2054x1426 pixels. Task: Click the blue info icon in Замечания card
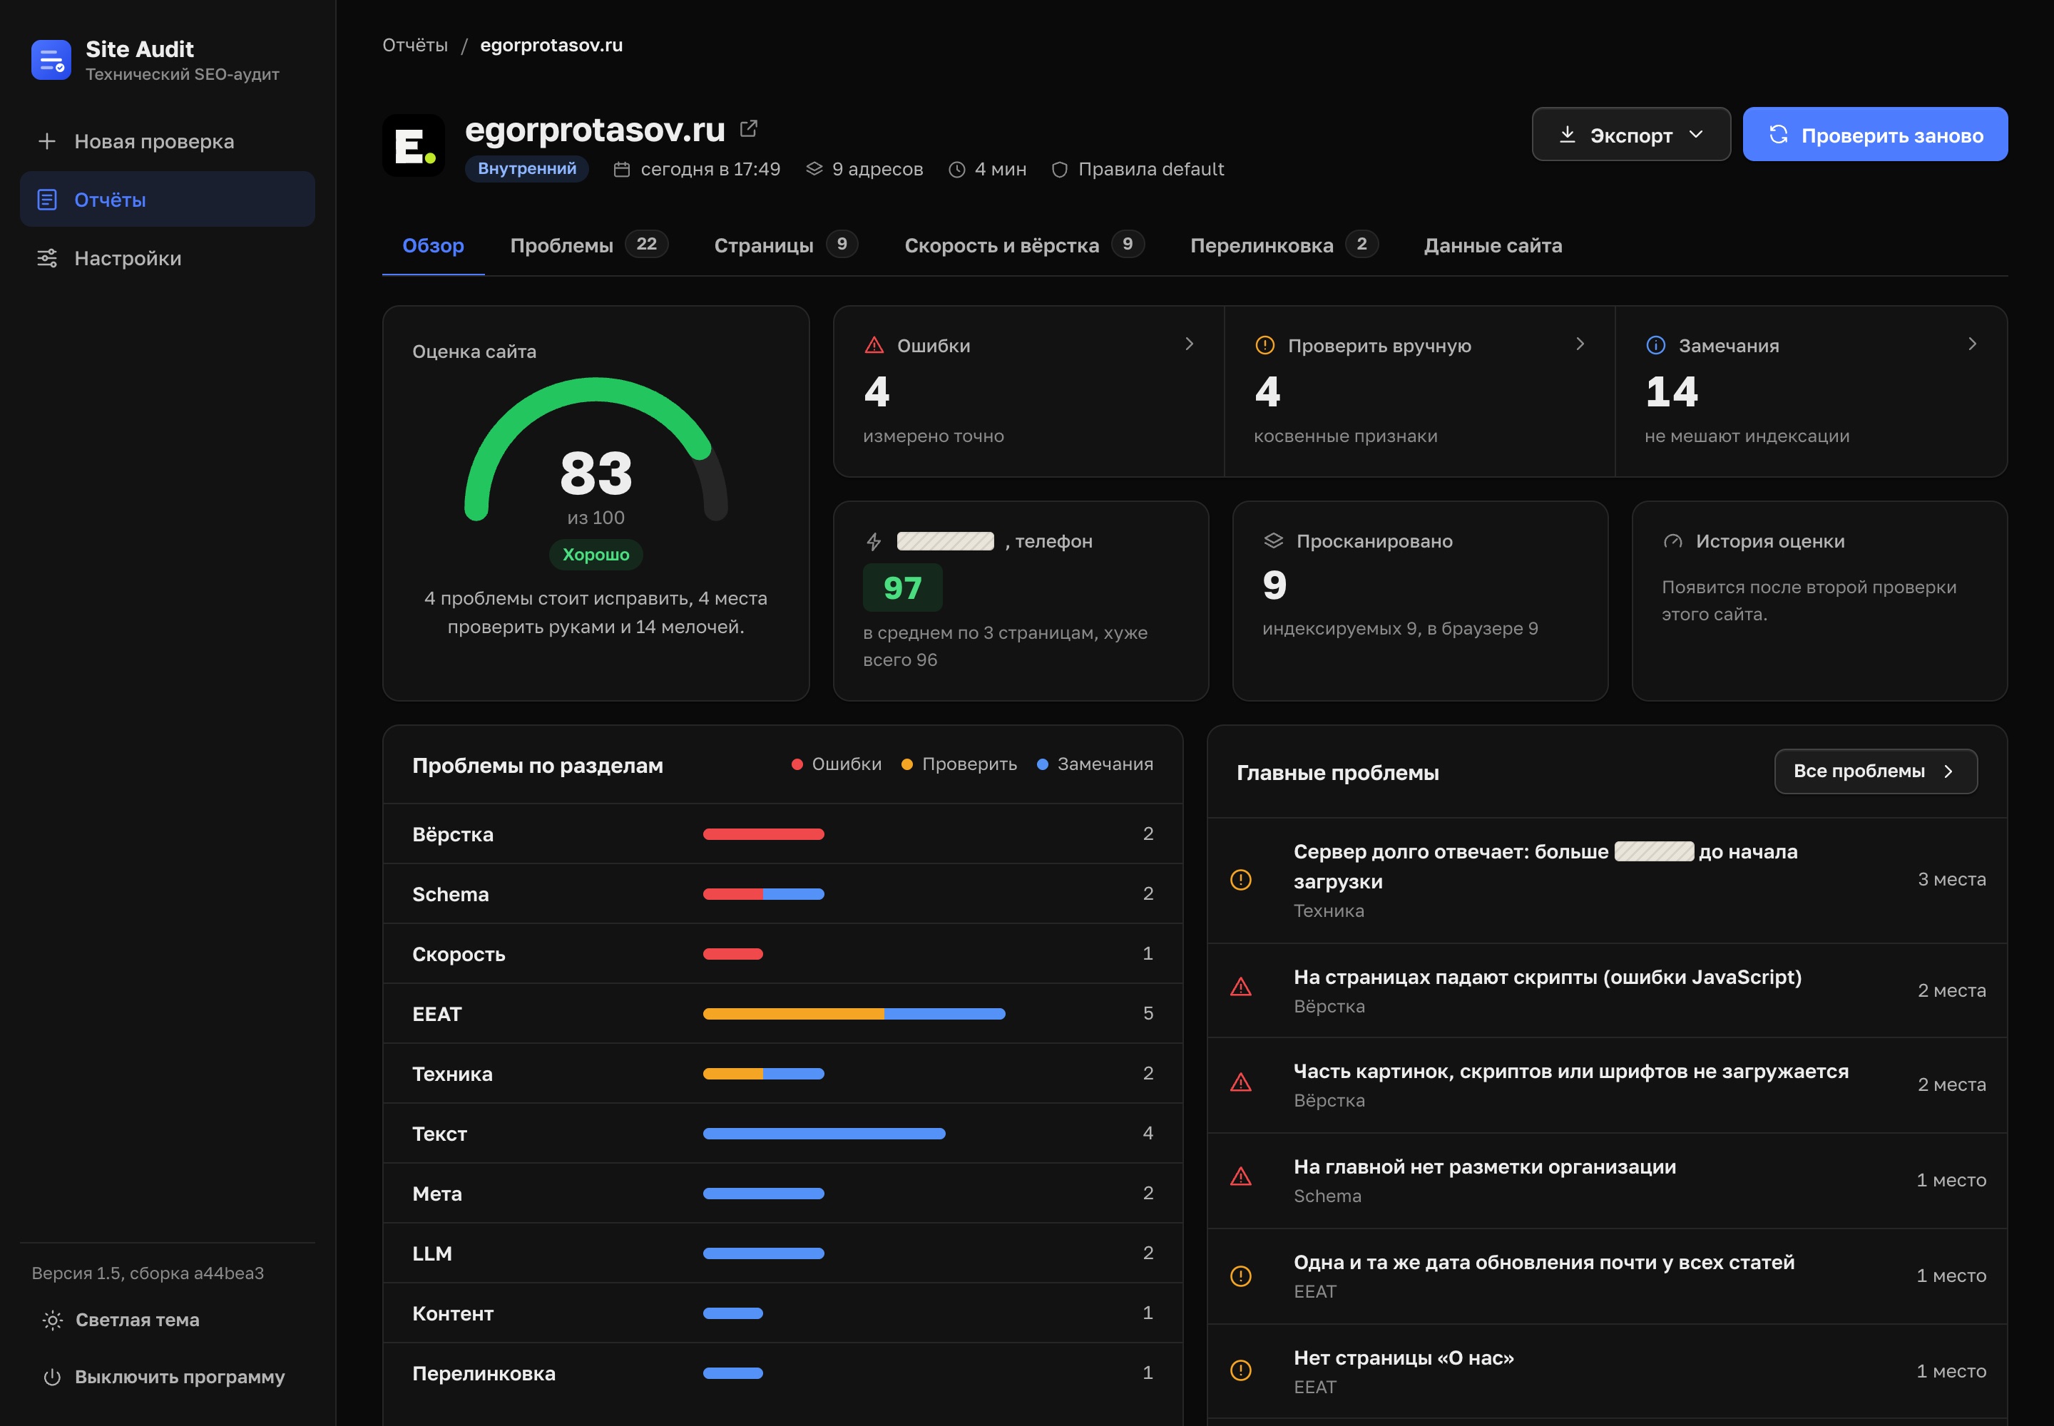point(1655,345)
